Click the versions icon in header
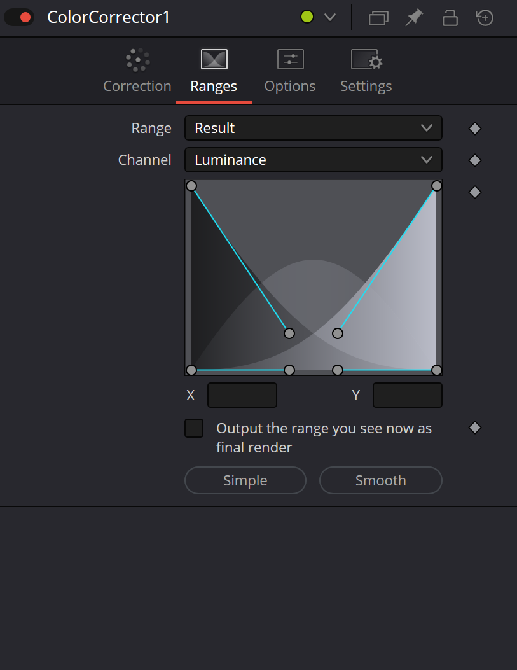Image resolution: width=517 pixels, height=670 pixels. coord(378,18)
